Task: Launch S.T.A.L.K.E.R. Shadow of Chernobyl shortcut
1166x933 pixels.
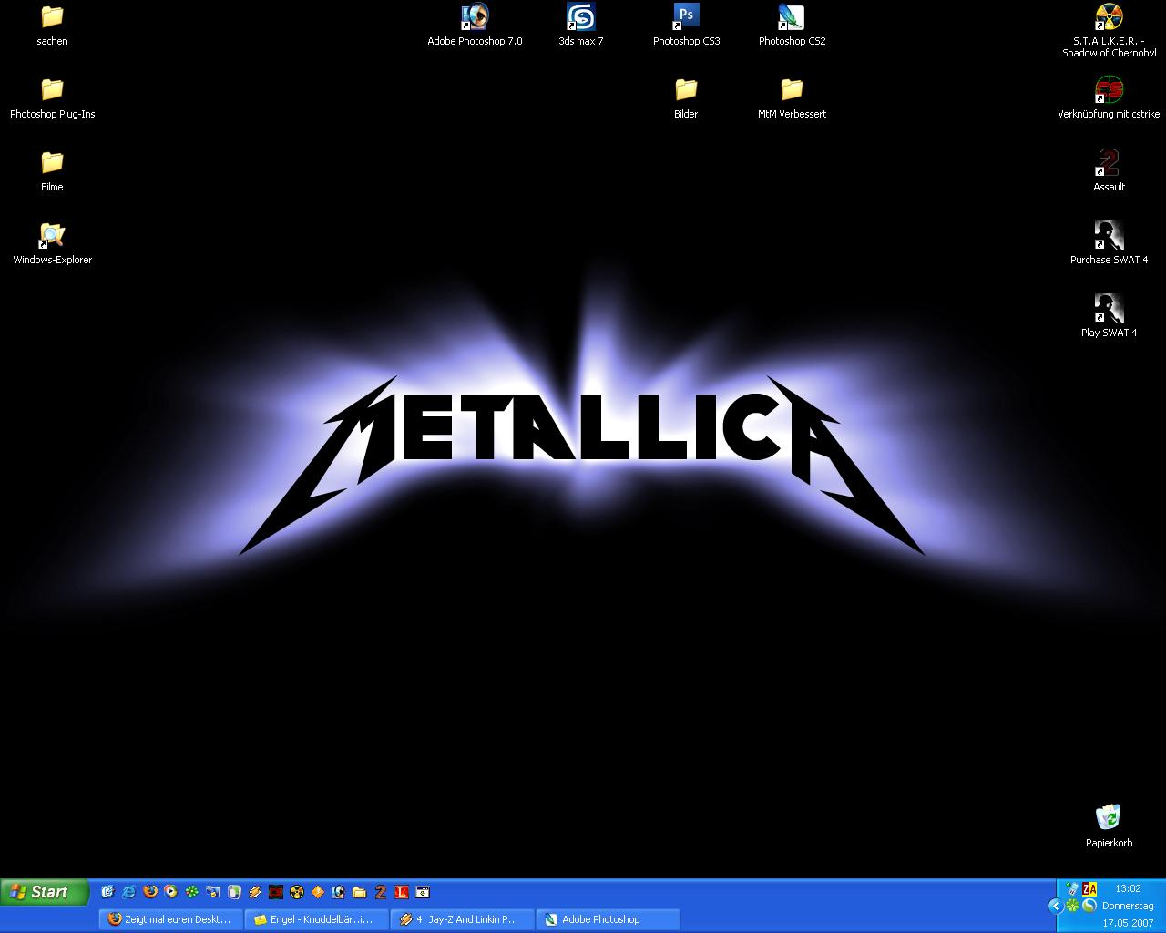Action: click(x=1109, y=31)
